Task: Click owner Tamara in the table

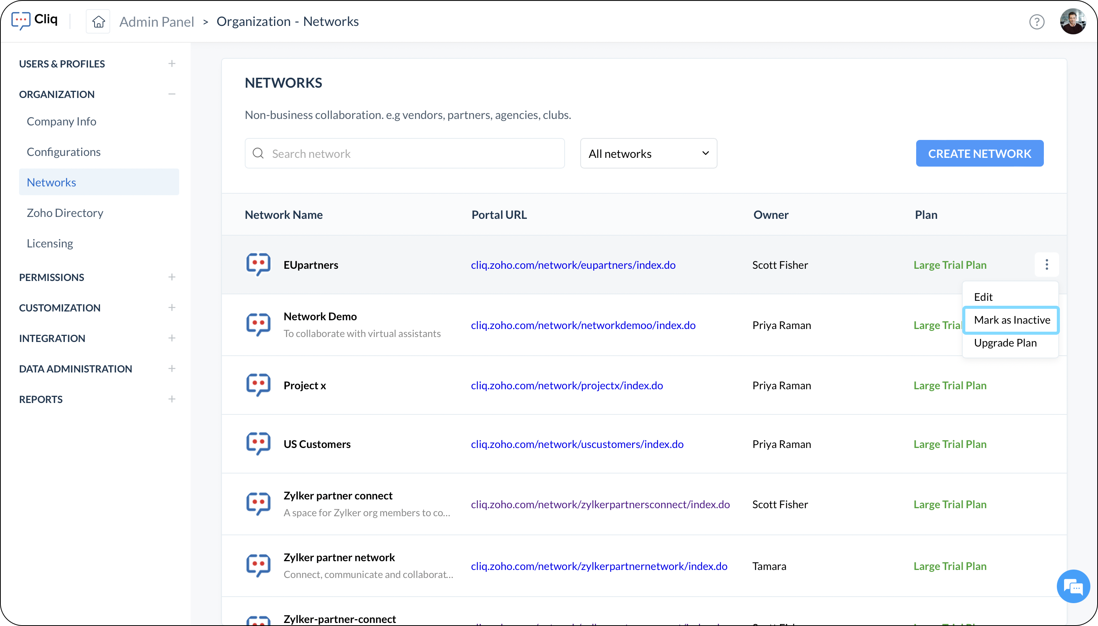Action: point(769,566)
